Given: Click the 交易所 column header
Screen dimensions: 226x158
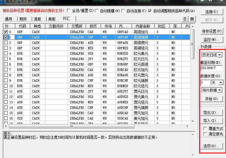Looking at the screenshot, I should (76, 26).
